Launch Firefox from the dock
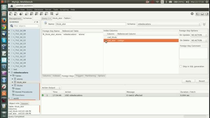This screenshot has width=210, height=118. (4, 21)
